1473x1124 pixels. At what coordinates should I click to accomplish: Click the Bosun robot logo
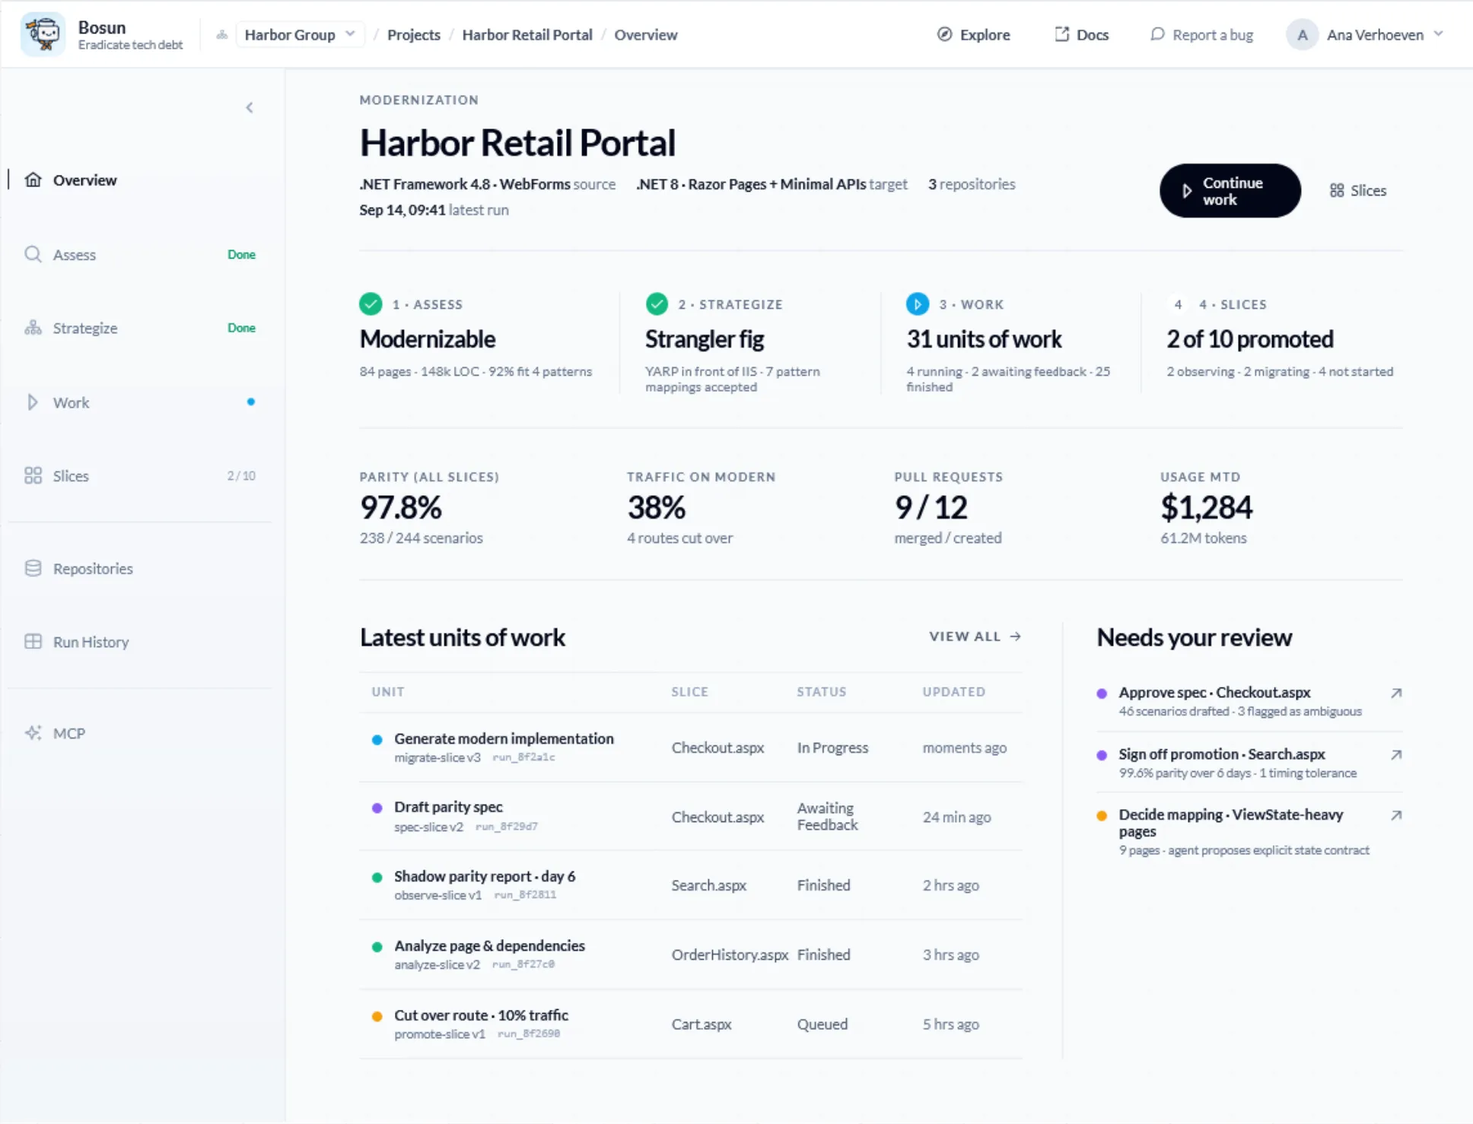click(x=43, y=34)
